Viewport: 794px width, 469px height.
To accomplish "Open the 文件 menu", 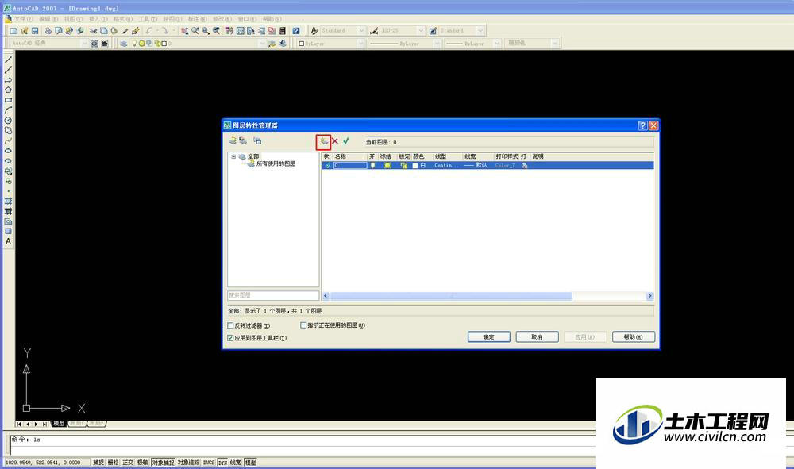I will tap(23, 19).
